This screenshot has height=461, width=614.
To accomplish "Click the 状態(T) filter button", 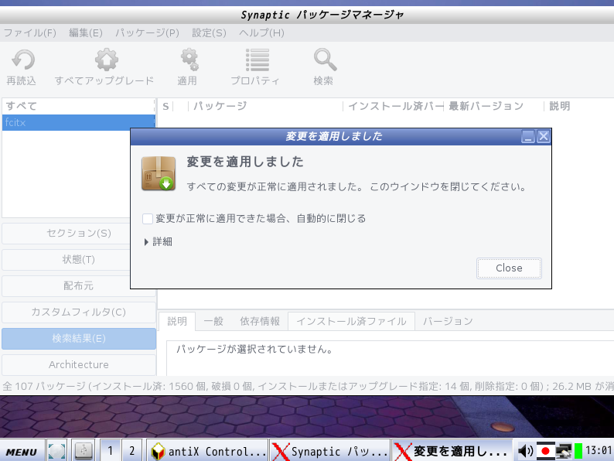I will (79, 260).
